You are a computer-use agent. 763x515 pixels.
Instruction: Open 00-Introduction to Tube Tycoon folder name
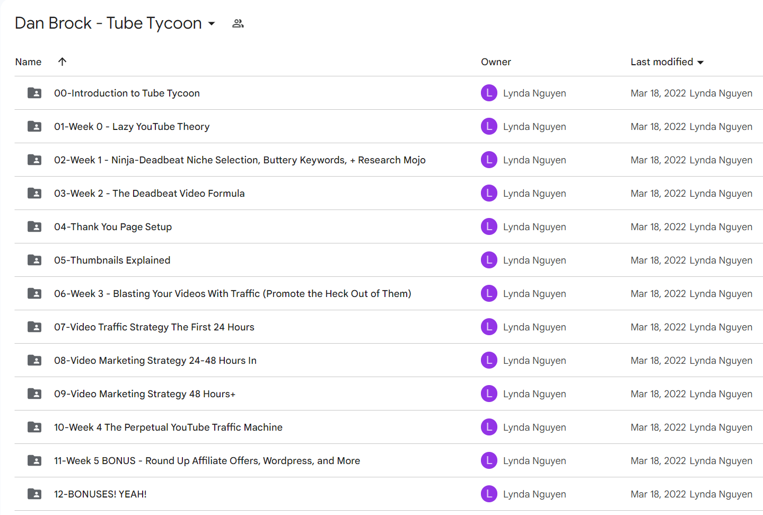[127, 93]
